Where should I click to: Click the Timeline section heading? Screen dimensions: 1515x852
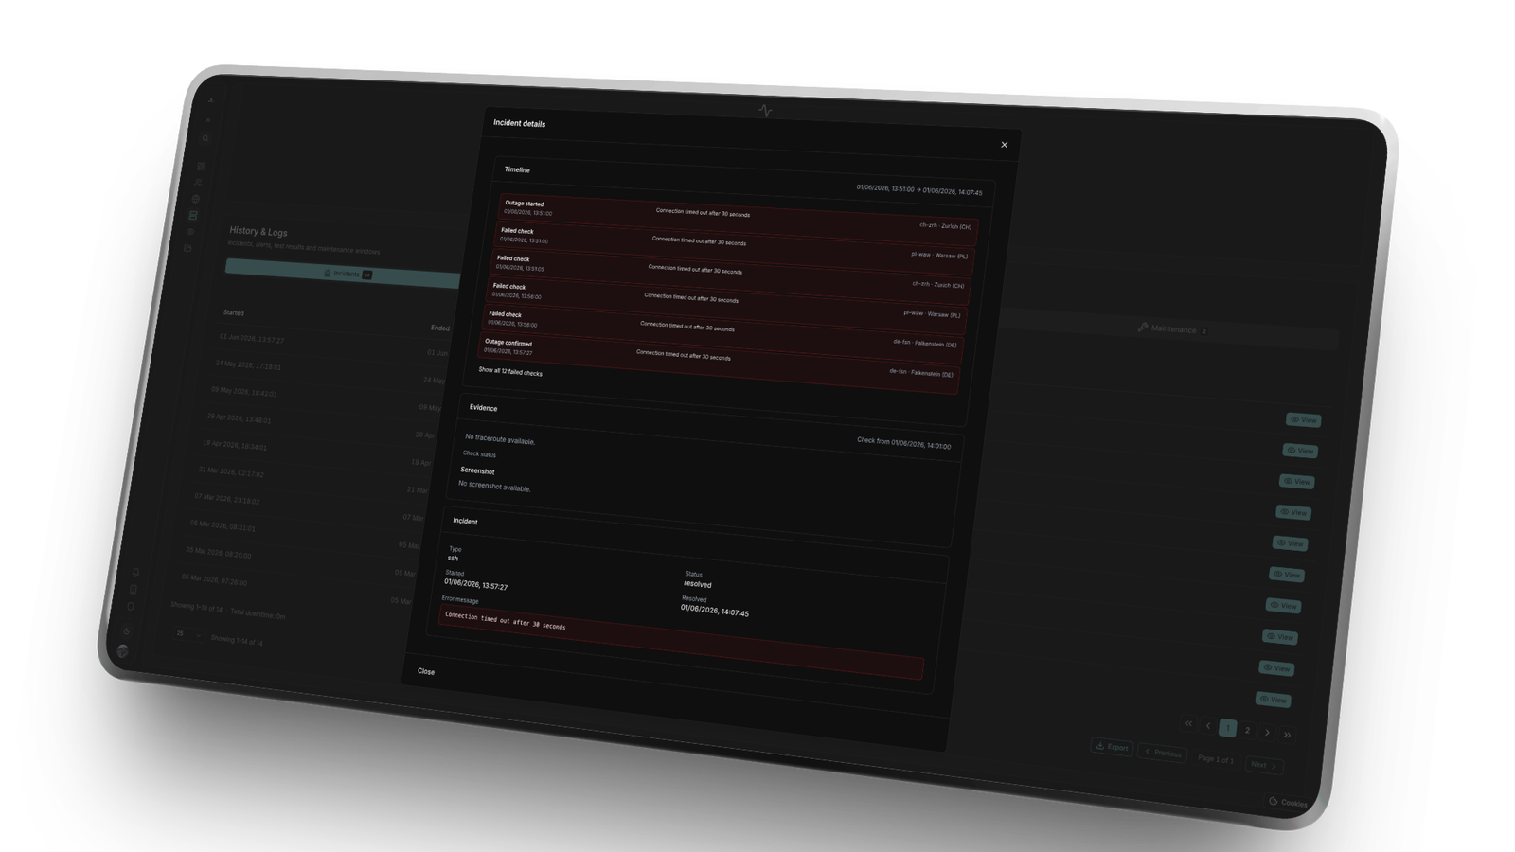click(517, 169)
